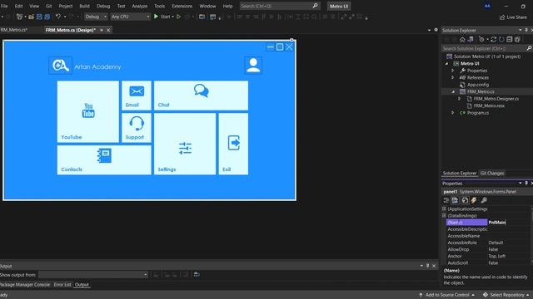Open the Extensions menu

point(182,6)
